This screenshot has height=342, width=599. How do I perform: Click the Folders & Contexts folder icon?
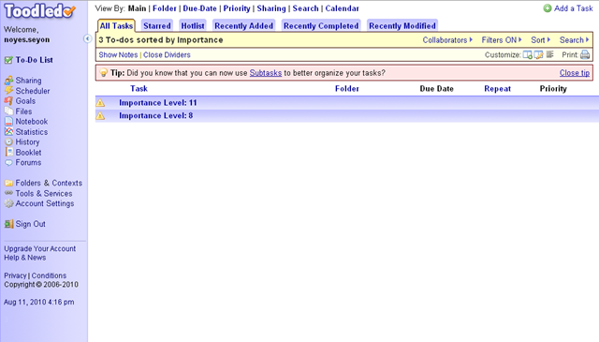pos(8,183)
